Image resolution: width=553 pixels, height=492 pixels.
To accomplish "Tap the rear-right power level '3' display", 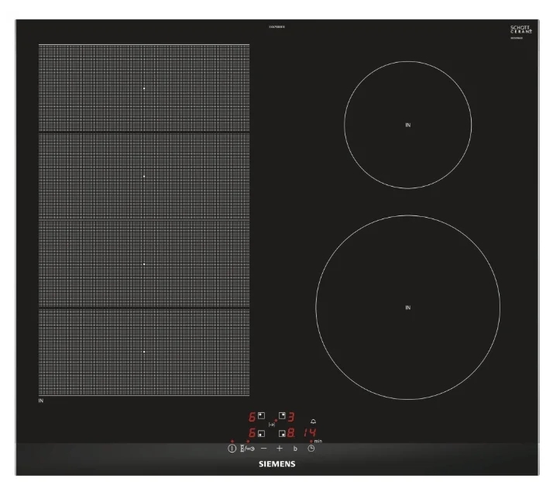I will pos(291,417).
